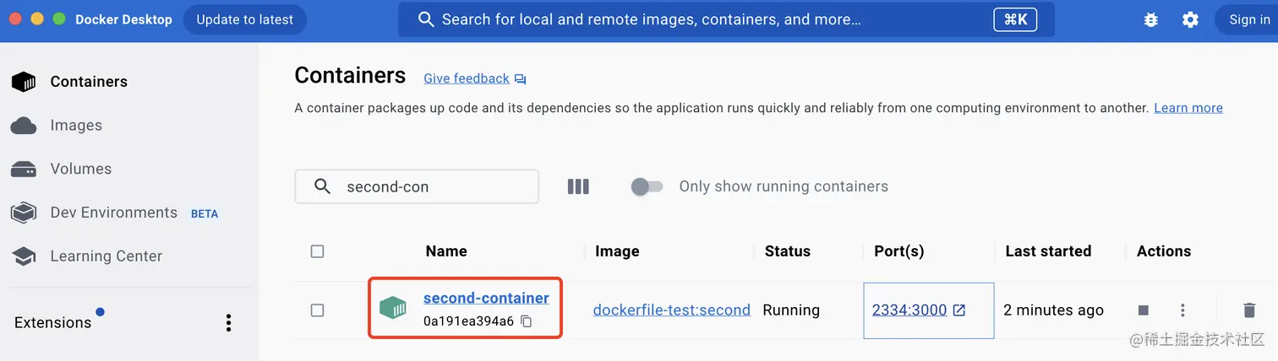The width and height of the screenshot is (1278, 361).
Task: Open more actions for second-container
Action: (1182, 310)
